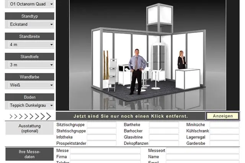This screenshot has height=163, width=245.
Task: Click the Firma text field
Action: coord(105,157)
